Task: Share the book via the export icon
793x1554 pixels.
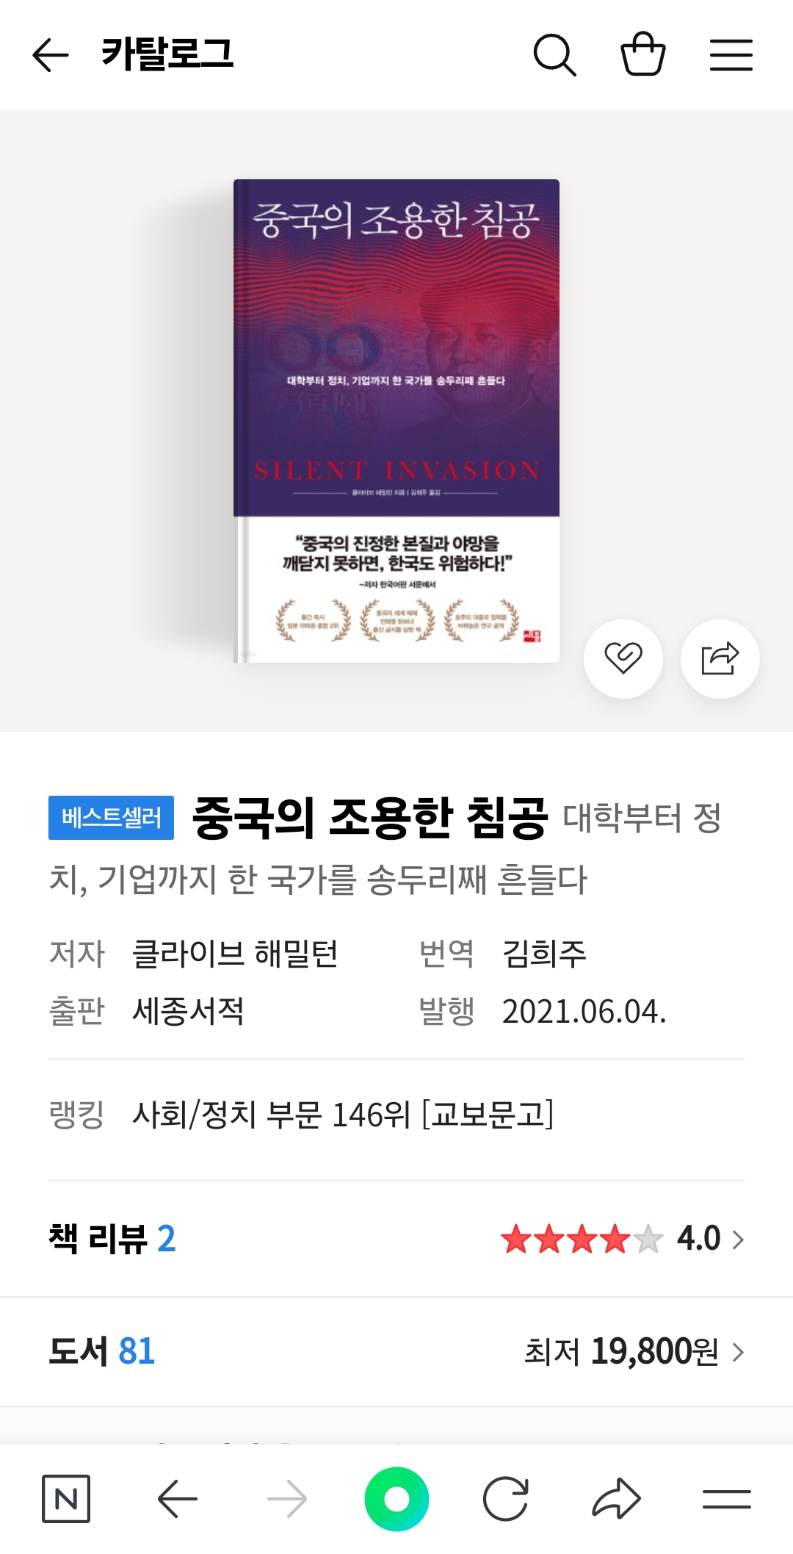Action: 720,658
